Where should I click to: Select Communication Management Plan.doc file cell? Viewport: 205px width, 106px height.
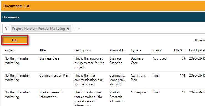point(118,80)
